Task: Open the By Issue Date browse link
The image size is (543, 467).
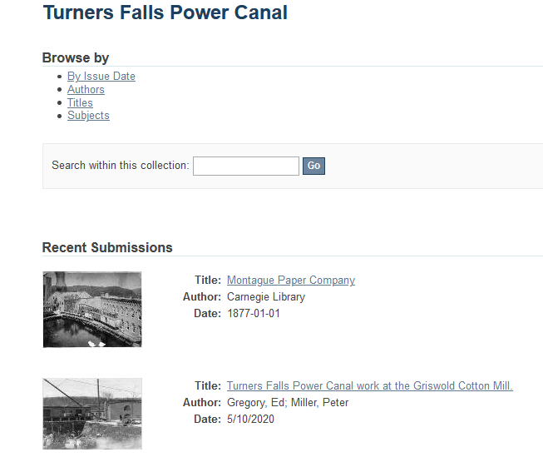Action: pos(101,77)
